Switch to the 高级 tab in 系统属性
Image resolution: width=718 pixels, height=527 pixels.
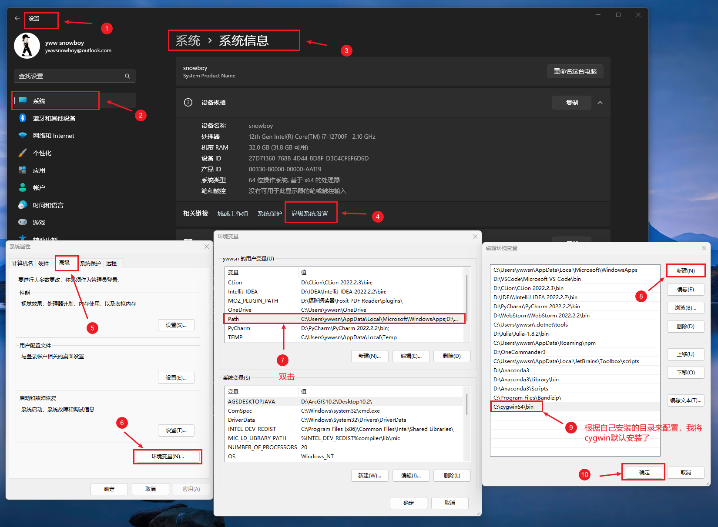[x=64, y=262]
